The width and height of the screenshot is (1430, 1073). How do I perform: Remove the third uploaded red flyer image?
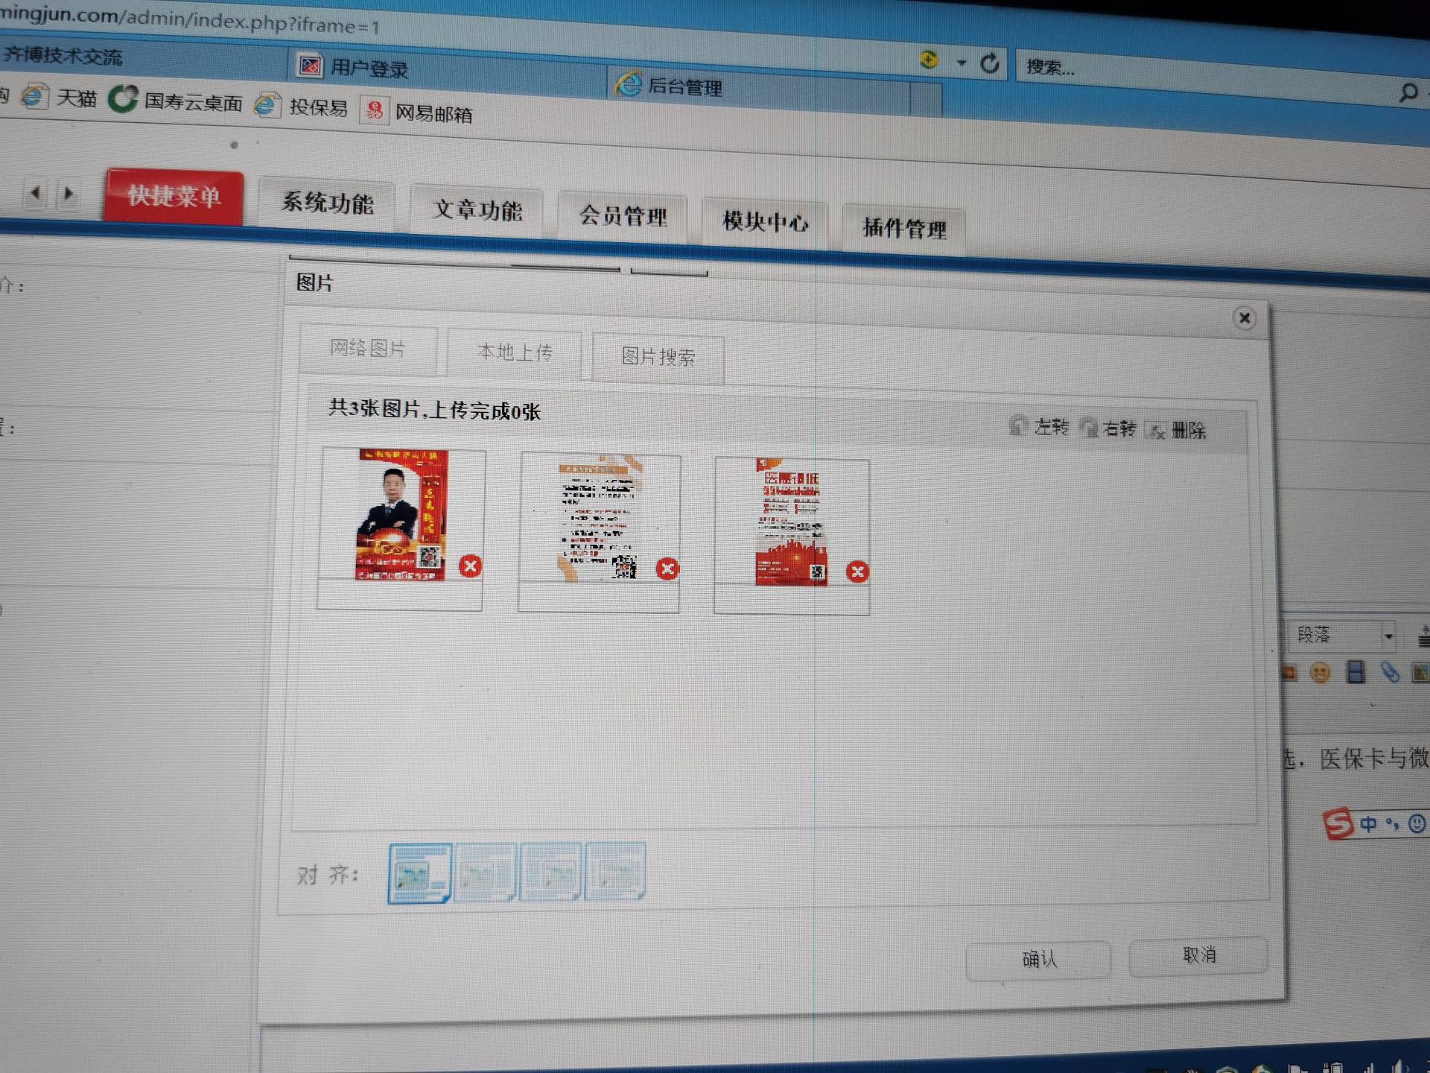tap(857, 572)
